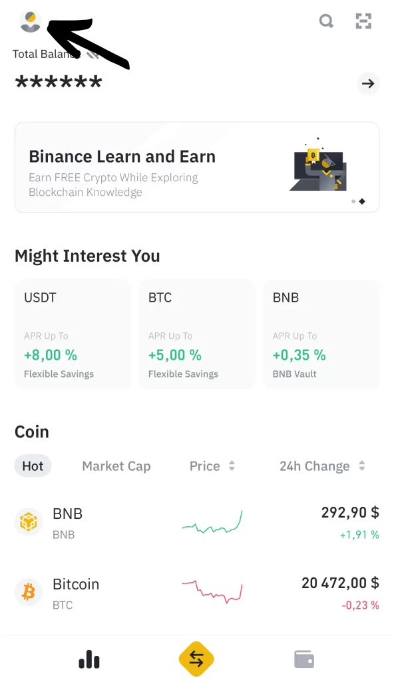Screen dimensions: 394x682
Task: Open BNB Vault card
Action: pyautogui.click(x=321, y=334)
